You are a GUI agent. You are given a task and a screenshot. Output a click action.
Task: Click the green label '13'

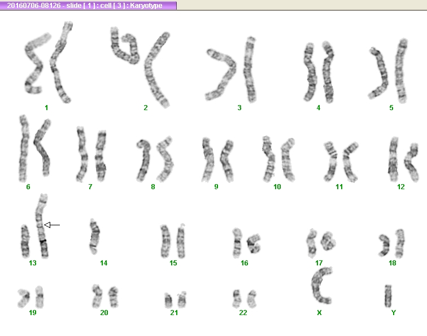pos(33,263)
